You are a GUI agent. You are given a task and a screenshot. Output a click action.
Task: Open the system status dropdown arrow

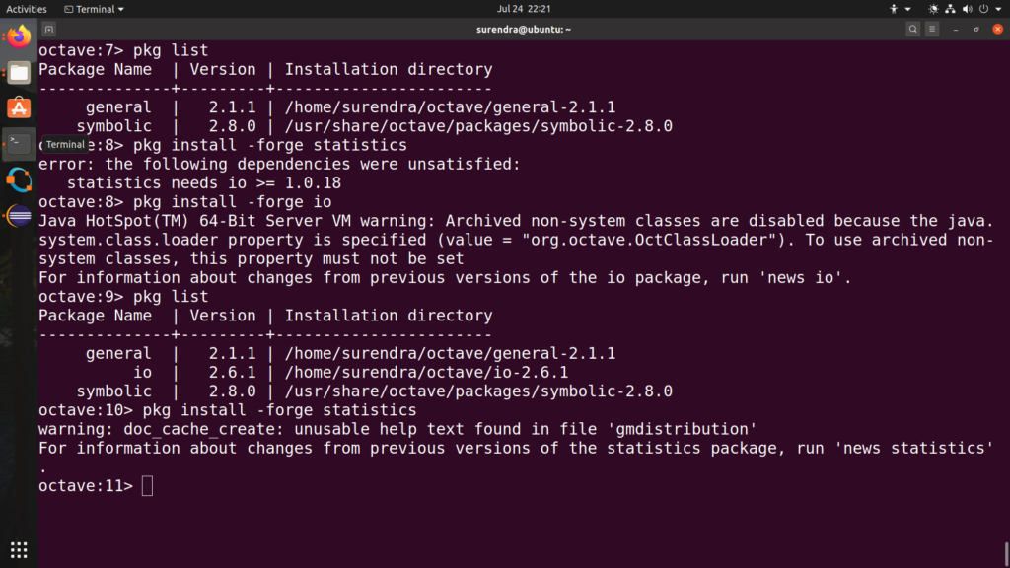tap(998, 9)
